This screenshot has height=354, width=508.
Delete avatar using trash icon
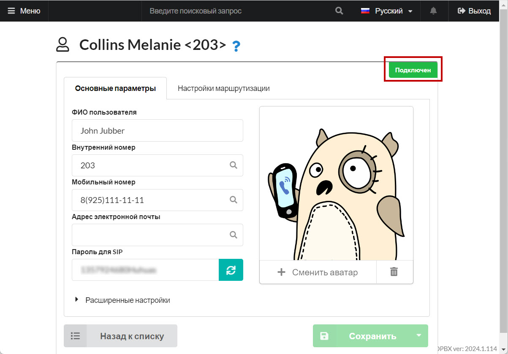pyautogui.click(x=394, y=272)
